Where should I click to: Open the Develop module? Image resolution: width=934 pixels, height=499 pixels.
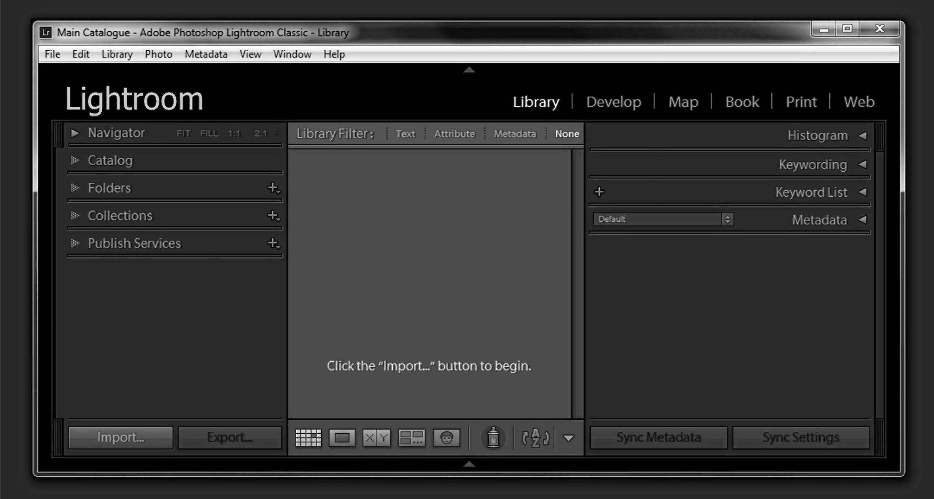point(613,102)
